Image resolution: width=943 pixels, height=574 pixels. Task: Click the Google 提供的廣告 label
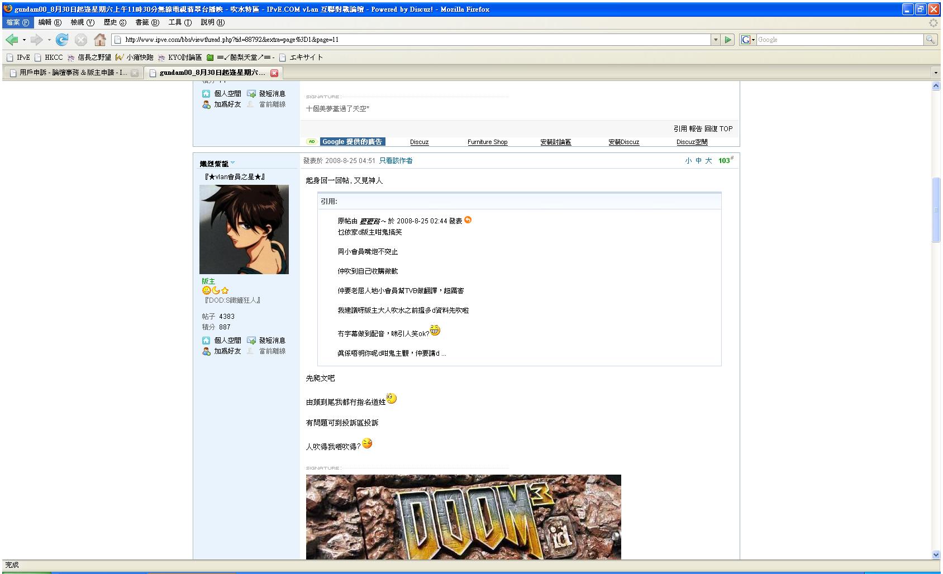353,142
